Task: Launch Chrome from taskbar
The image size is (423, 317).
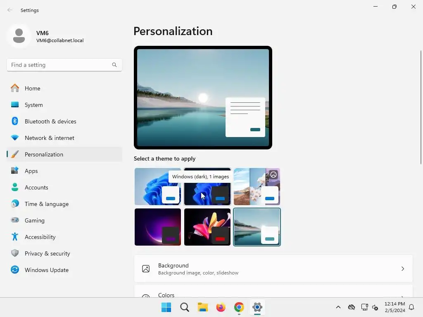Action: click(239, 307)
